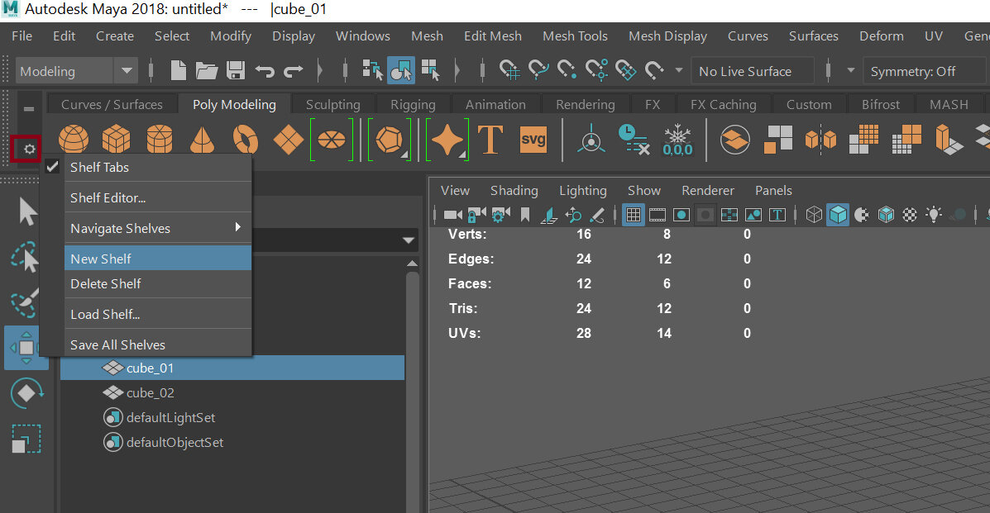Enable wireframe display in the viewport
The width and height of the screenshot is (990, 513).
point(813,214)
